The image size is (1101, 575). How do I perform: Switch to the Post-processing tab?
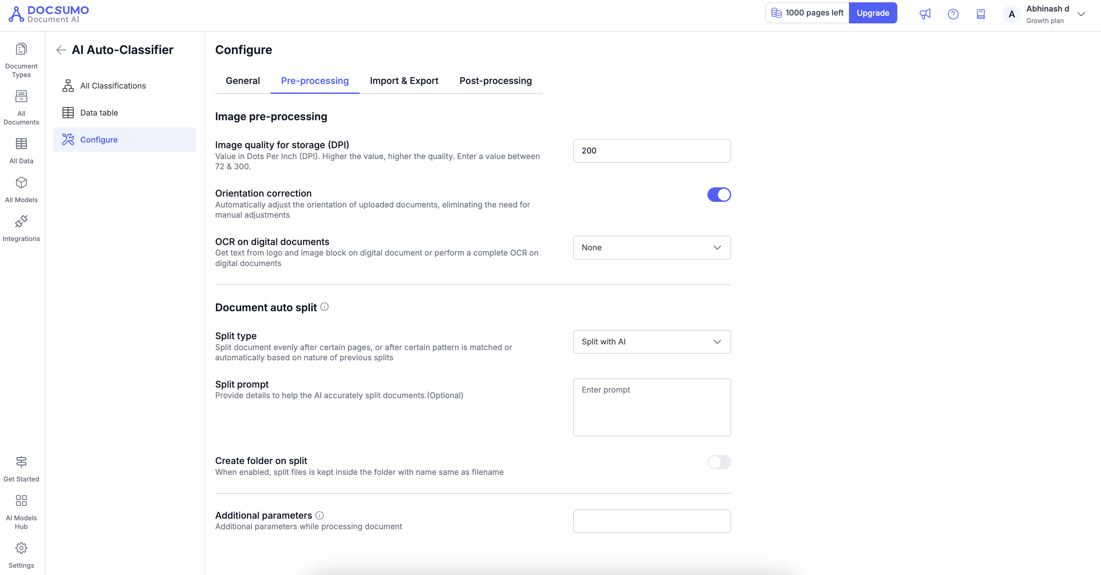point(495,81)
